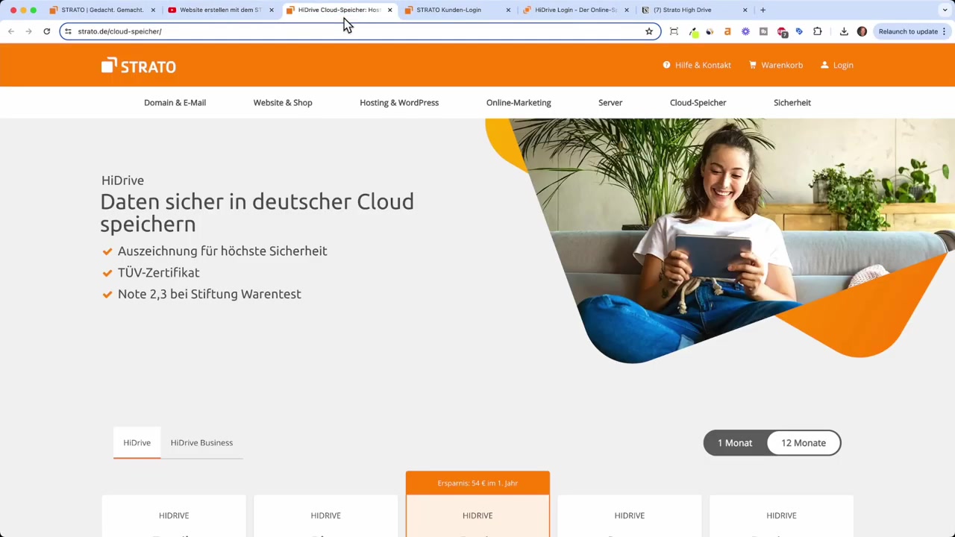Click the STRATO logo in header
Image resolution: width=955 pixels, height=537 pixels.
(139, 66)
